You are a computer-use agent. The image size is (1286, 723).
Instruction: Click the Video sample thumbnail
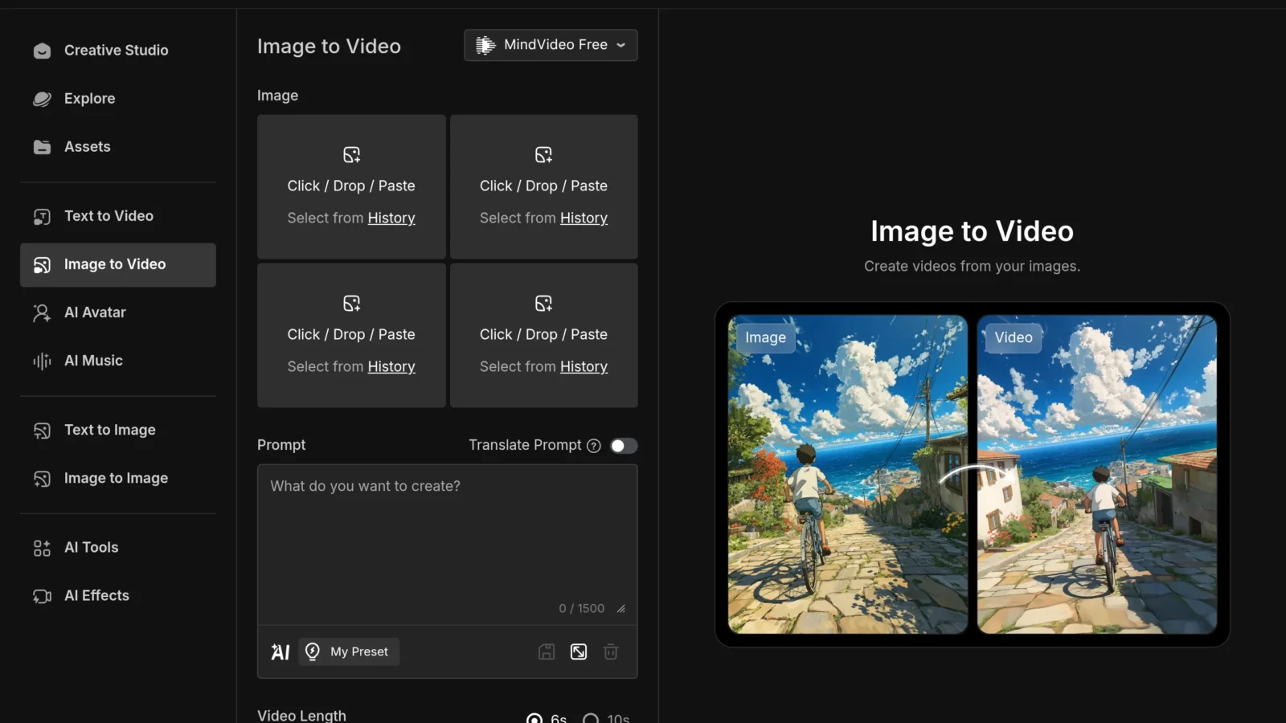(1096, 474)
